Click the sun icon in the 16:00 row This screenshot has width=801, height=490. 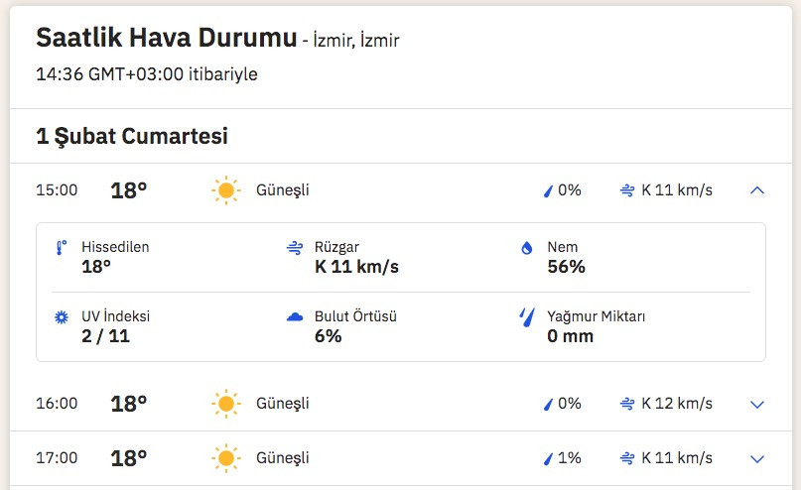click(x=226, y=404)
